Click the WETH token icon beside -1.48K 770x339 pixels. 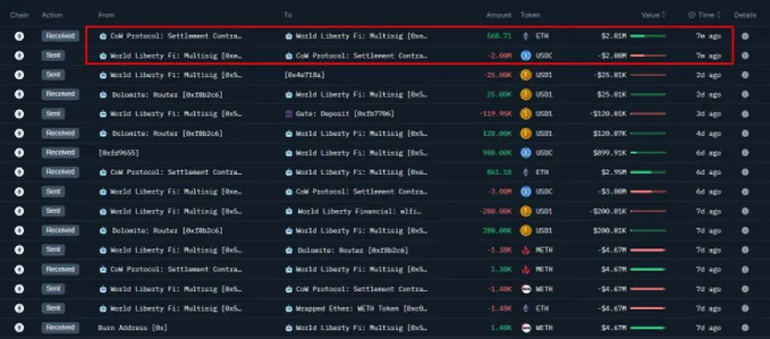click(526, 289)
